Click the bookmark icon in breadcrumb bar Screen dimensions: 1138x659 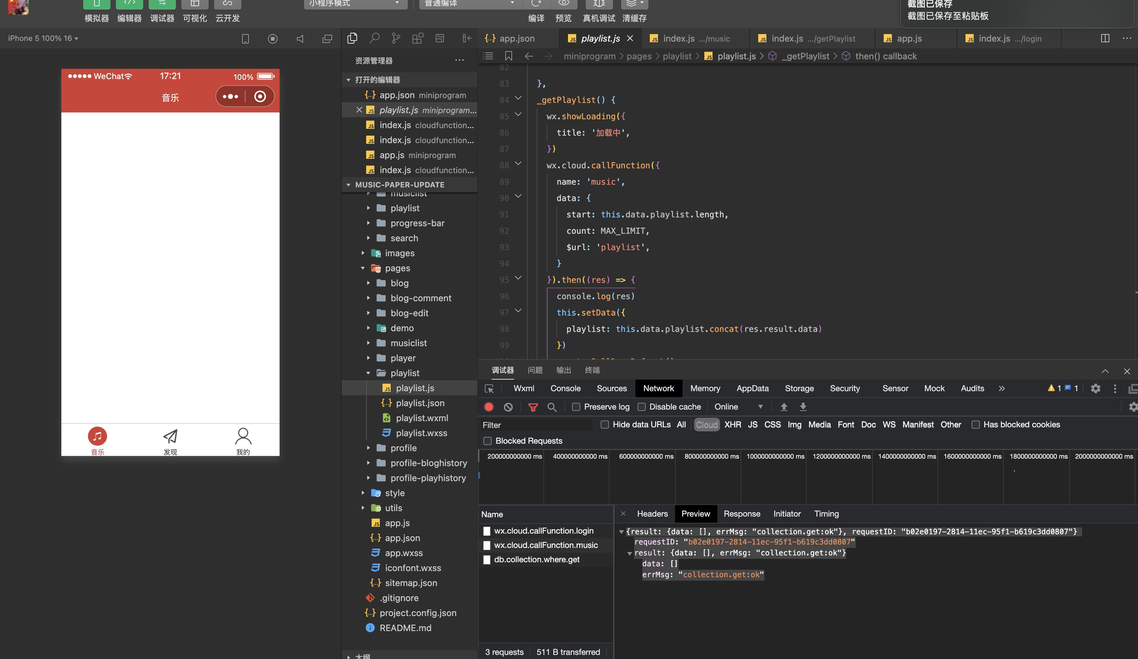509,56
